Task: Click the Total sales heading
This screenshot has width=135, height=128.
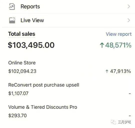Action: tap(22, 34)
